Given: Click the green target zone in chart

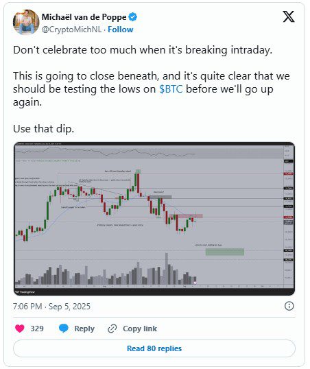Looking at the screenshot, I should (x=224, y=252).
